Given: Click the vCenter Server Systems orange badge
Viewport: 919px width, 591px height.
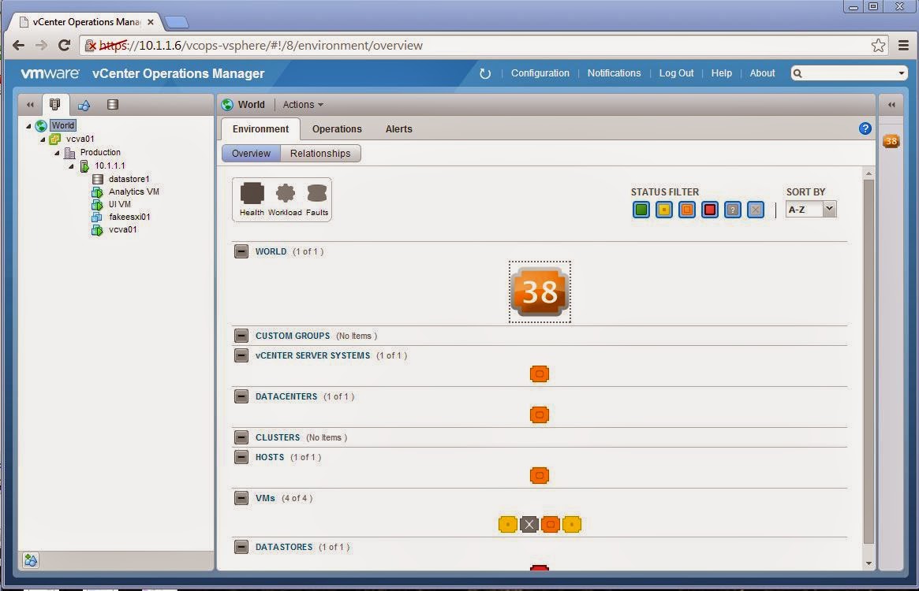Looking at the screenshot, I should pyautogui.click(x=540, y=374).
